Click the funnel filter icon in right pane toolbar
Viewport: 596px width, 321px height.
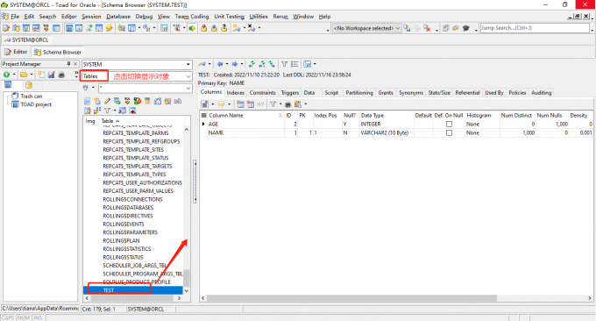click(284, 64)
